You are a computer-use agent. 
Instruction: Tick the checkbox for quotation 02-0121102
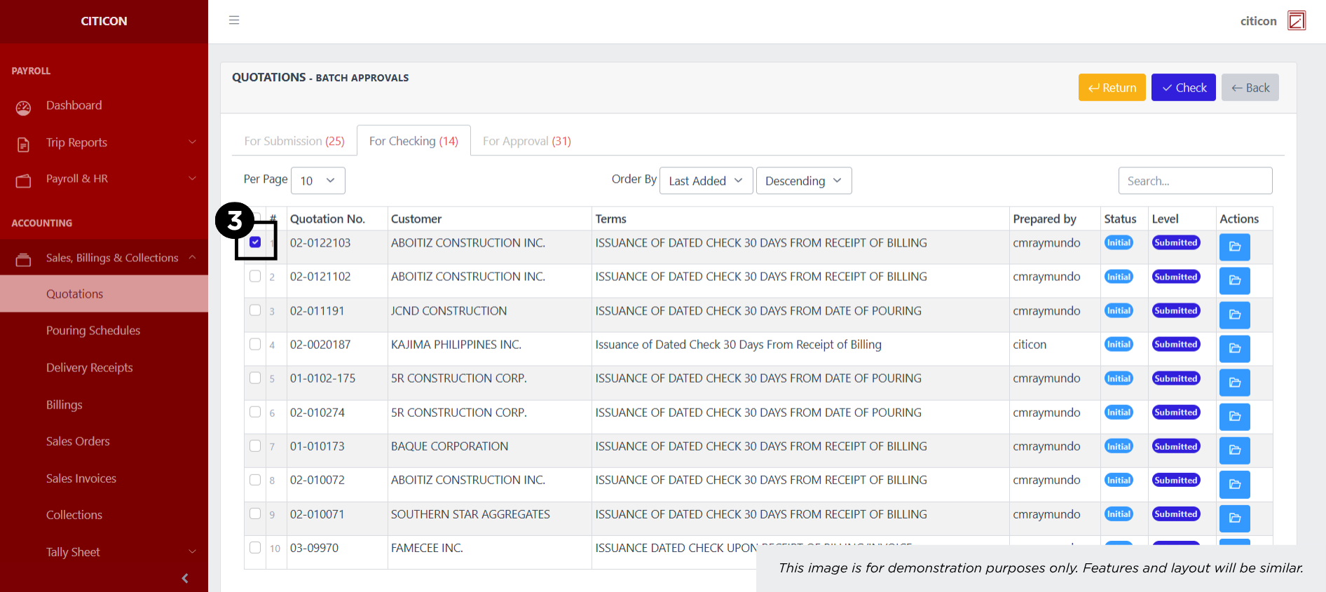(x=255, y=276)
